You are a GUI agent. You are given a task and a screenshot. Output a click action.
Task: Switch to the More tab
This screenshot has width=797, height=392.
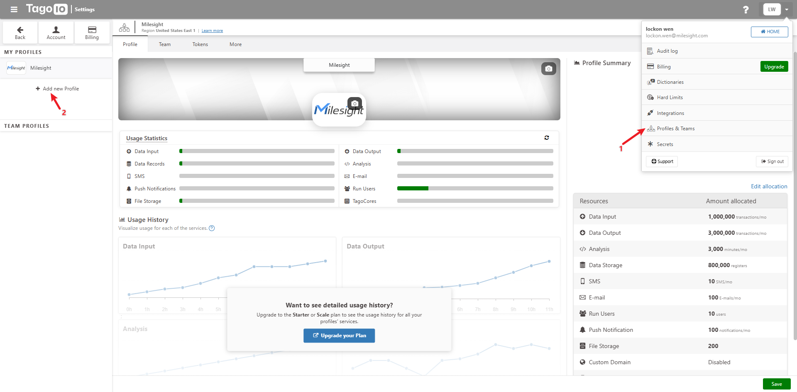pyautogui.click(x=235, y=44)
